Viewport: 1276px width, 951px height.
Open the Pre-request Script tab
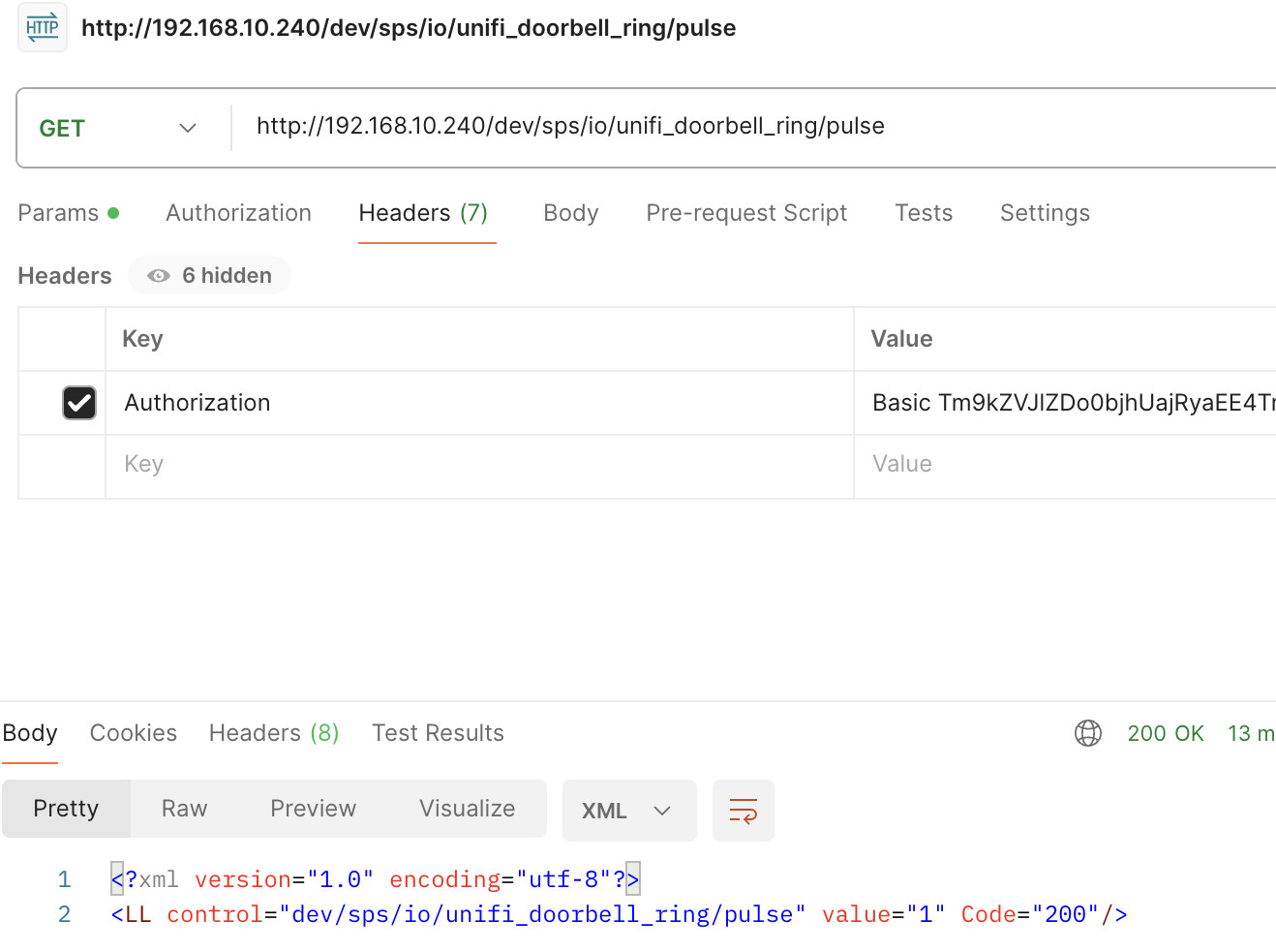pyautogui.click(x=745, y=213)
